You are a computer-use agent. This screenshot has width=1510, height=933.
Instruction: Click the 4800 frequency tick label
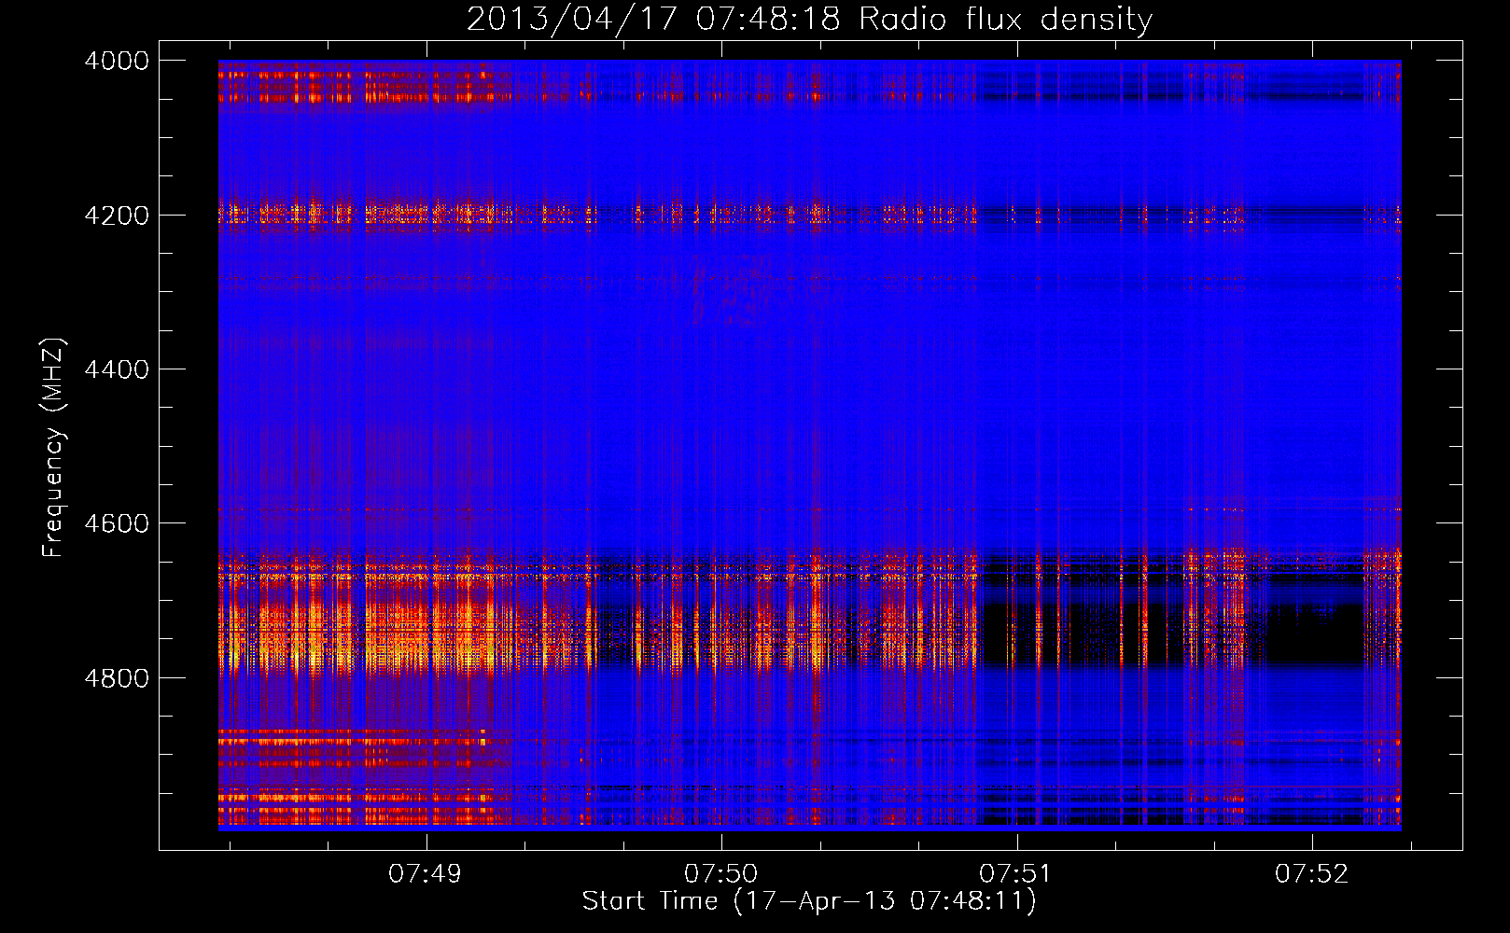click(117, 678)
